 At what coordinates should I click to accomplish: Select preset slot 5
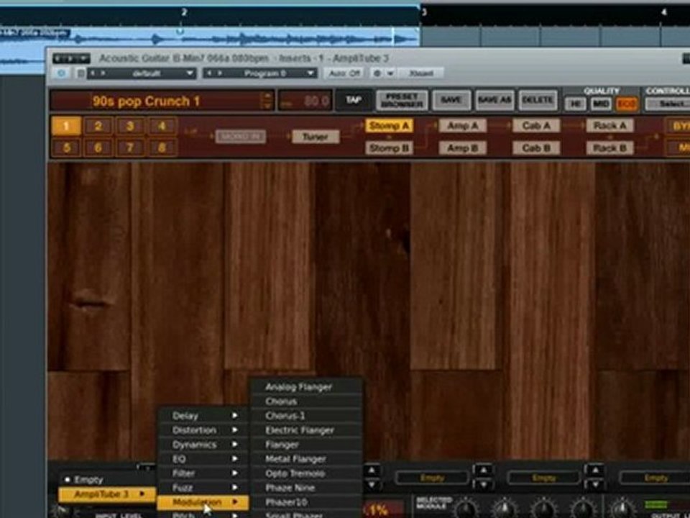66,148
